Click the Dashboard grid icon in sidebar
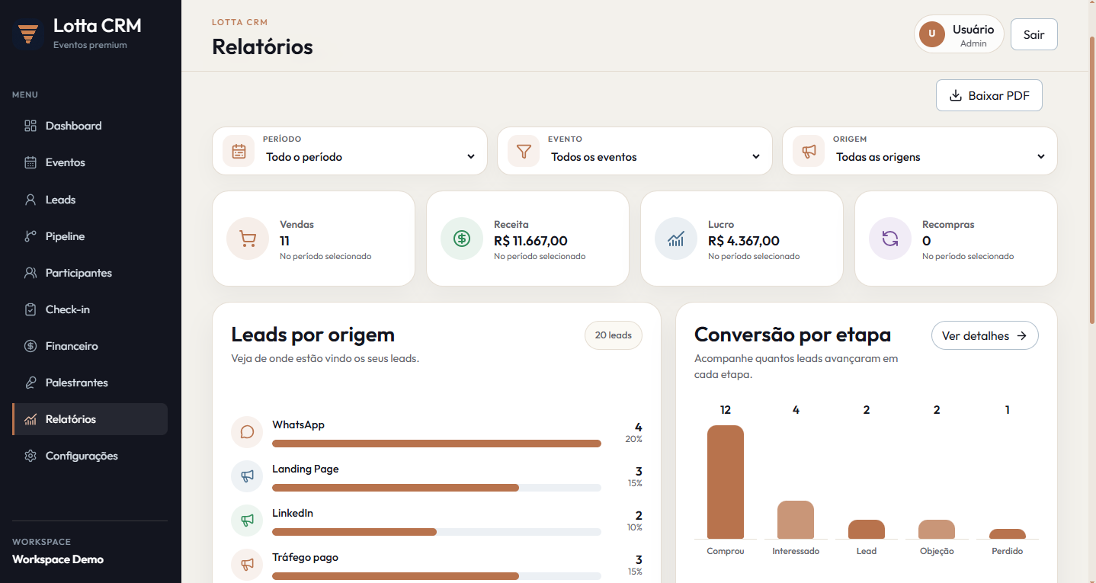 30,126
